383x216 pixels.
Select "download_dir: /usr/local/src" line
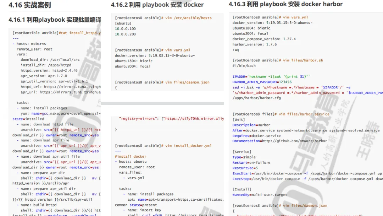pos(50,60)
